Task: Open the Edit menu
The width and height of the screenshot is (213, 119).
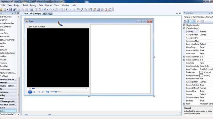Action: pos(3,5)
